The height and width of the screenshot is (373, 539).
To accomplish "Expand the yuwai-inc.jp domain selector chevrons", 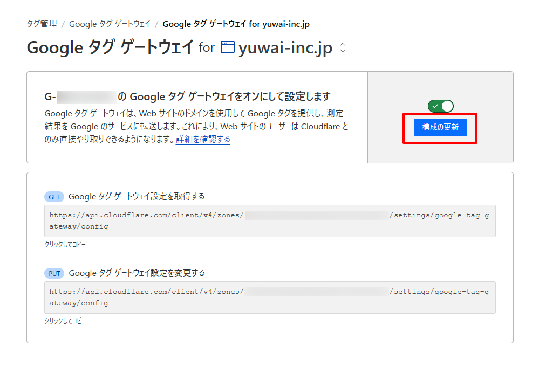I will pos(343,47).
